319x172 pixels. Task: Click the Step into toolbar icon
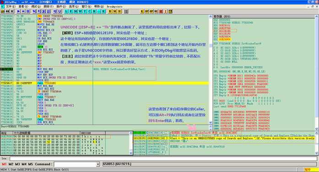tap(34, 11)
